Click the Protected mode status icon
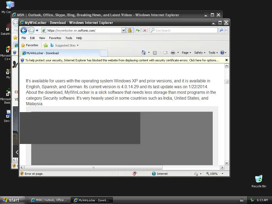Viewport: 272px width, 204px height. pos(196,174)
